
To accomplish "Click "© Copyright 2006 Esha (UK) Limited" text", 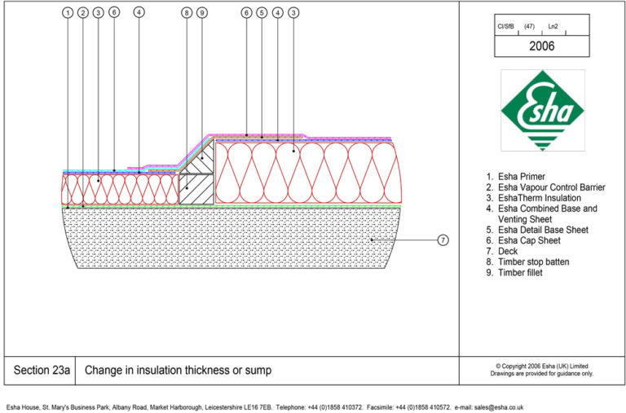I will click(542, 367).
